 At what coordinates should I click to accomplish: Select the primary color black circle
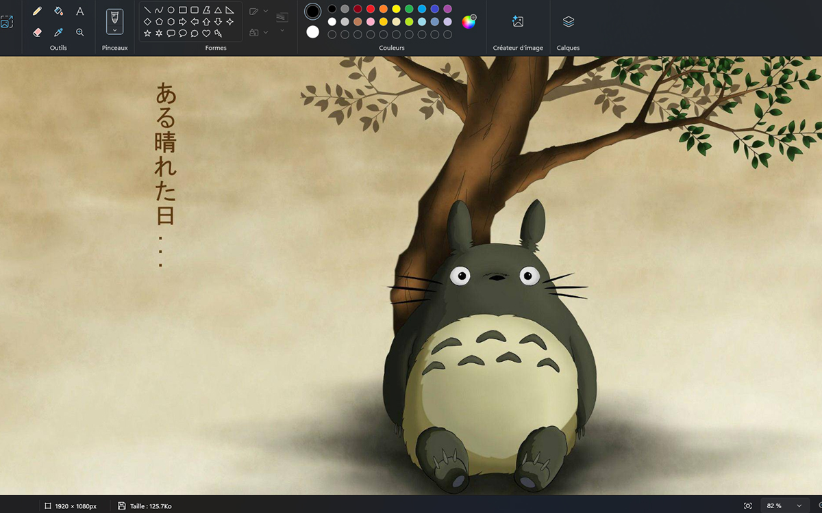313,11
